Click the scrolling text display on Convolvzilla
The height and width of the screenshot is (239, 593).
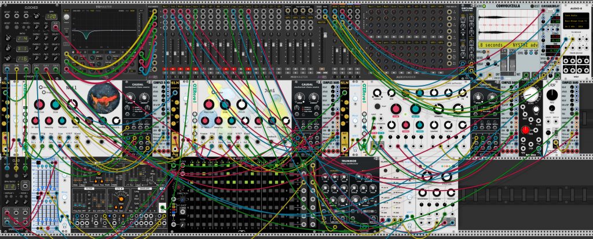pos(507,45)
